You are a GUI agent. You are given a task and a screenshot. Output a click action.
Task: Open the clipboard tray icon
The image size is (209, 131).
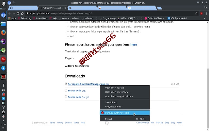click(3, 112)
